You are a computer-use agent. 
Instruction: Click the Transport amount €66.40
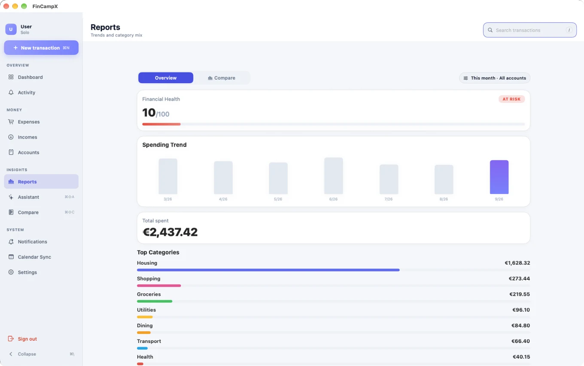[x=520, y=341]
